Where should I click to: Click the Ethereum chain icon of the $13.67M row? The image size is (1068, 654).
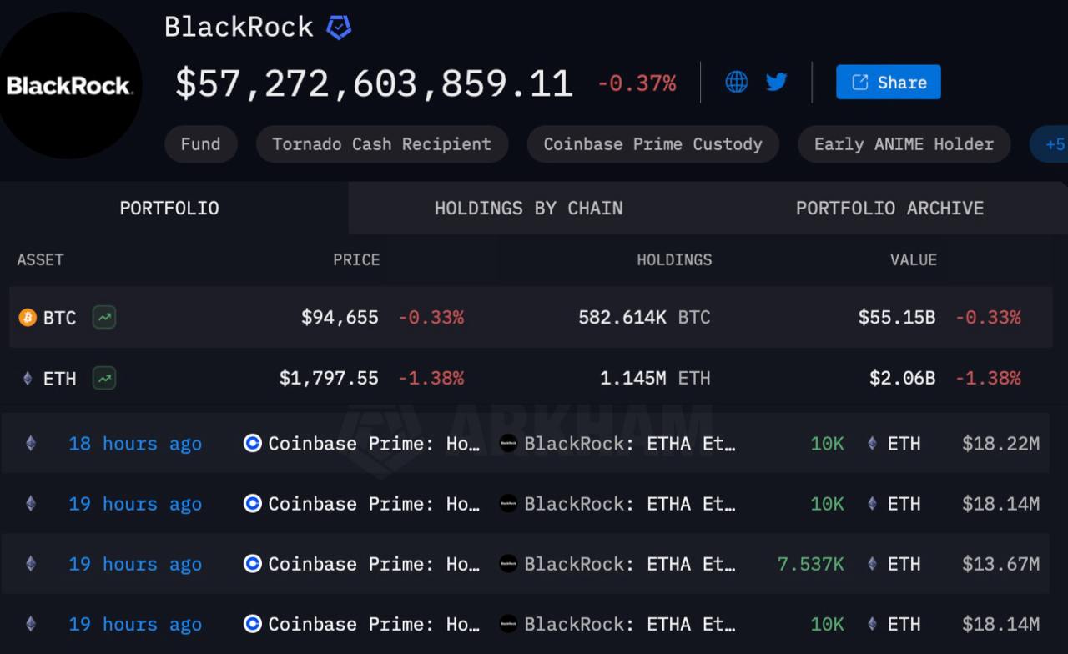pyautogui.click(x=31, y=564)
